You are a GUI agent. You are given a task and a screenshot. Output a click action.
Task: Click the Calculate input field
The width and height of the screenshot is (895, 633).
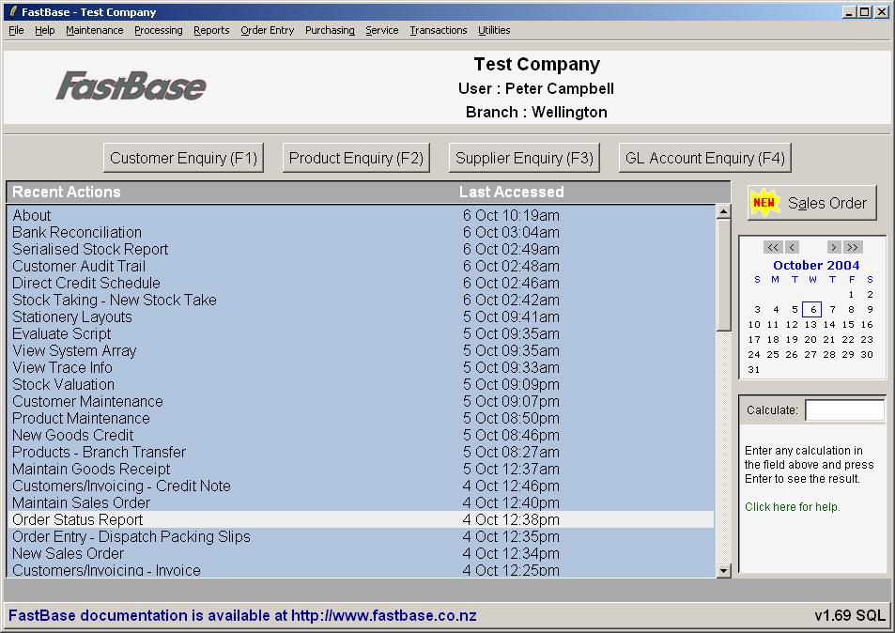844,410
